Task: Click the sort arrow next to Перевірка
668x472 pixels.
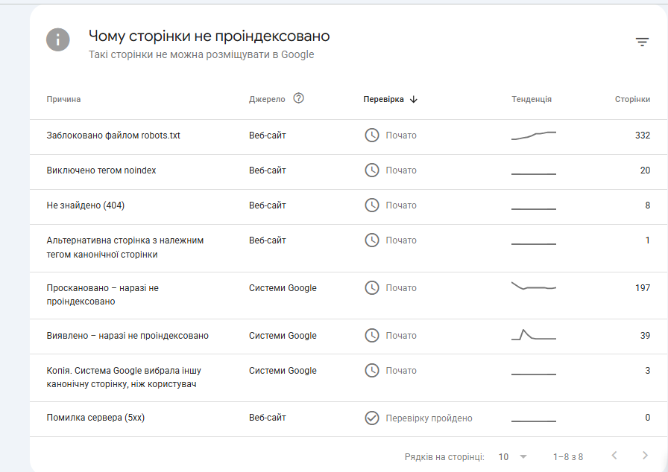Action: pyautogui.click(x=414, y=100)
